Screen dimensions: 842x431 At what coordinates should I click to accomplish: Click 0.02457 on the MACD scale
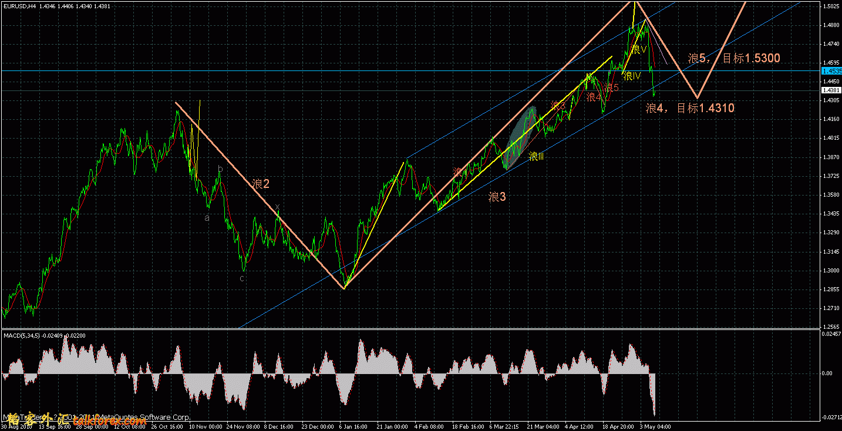(x=831, y=334)
